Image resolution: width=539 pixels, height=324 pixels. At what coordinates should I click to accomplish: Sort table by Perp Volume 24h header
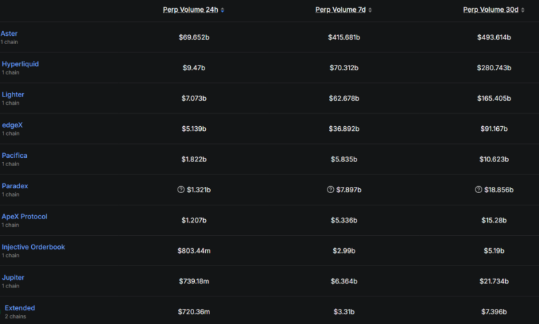[190, 10]
